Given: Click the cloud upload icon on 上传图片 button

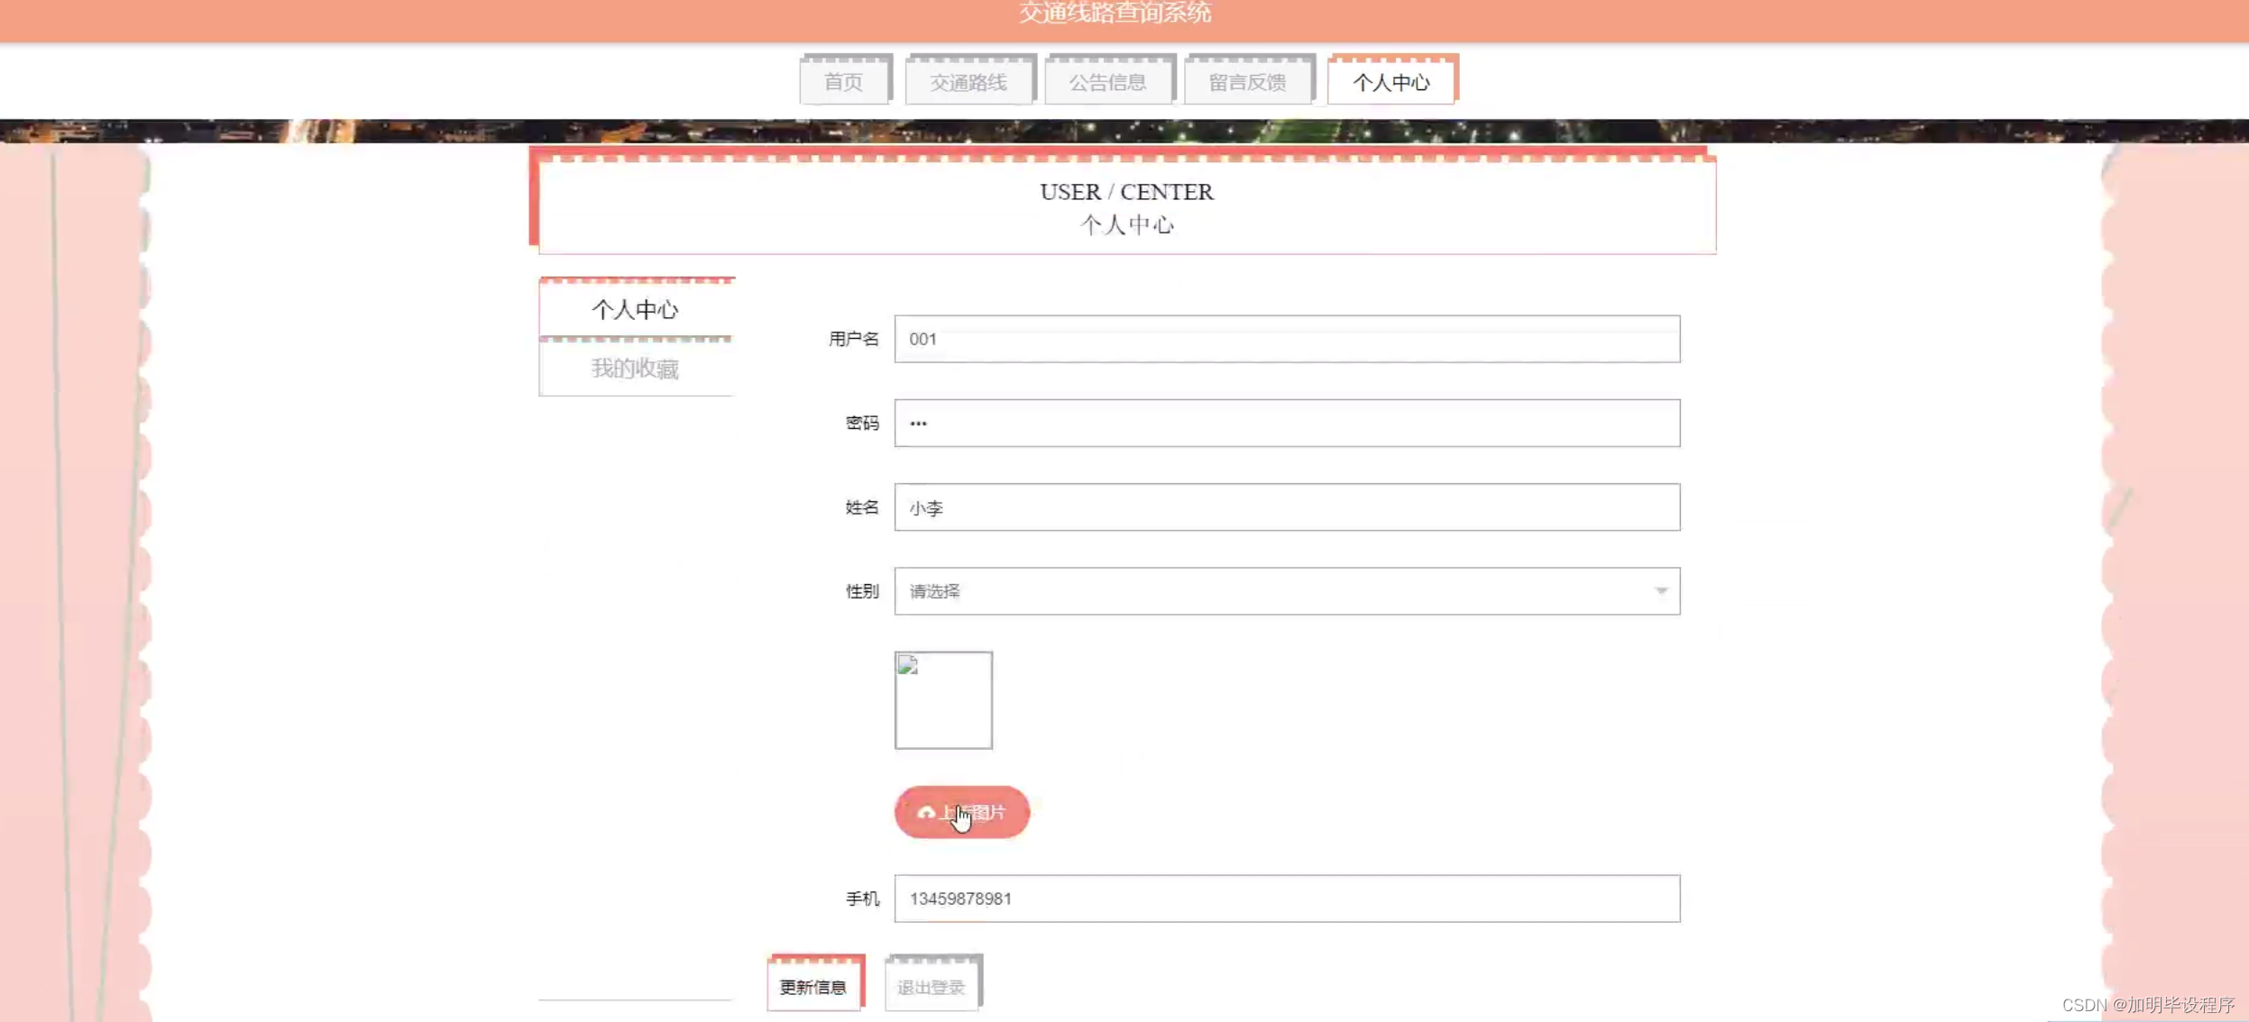Looking at the screenshot, I should [925, 812].
